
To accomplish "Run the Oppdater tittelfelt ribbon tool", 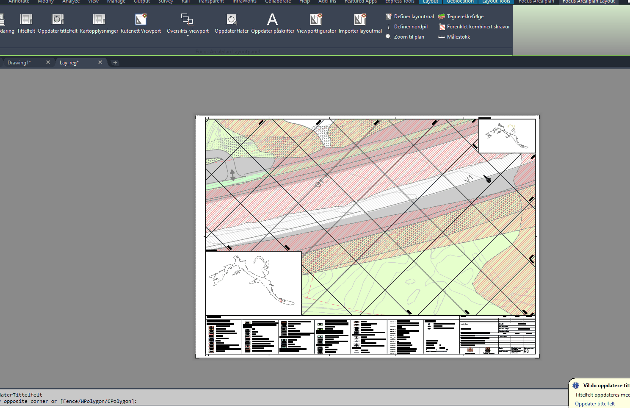I will tap(58, 19).
